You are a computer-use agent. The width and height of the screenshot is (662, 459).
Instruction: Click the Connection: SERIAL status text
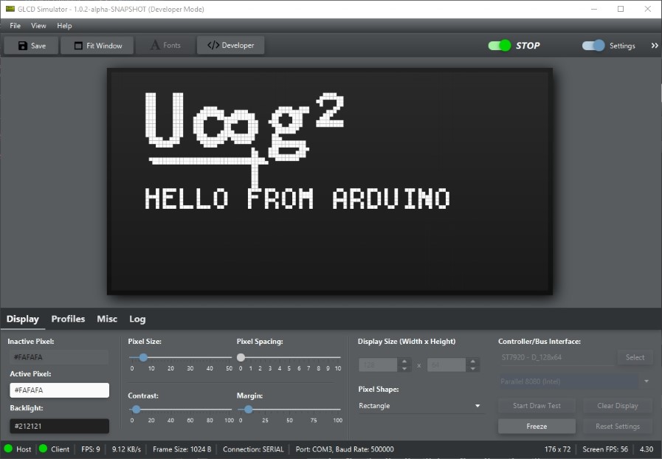253,449
